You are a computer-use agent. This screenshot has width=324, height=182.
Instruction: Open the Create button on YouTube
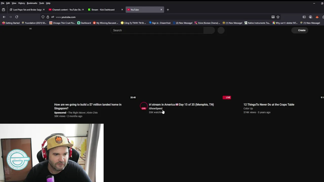click(300, 30)
